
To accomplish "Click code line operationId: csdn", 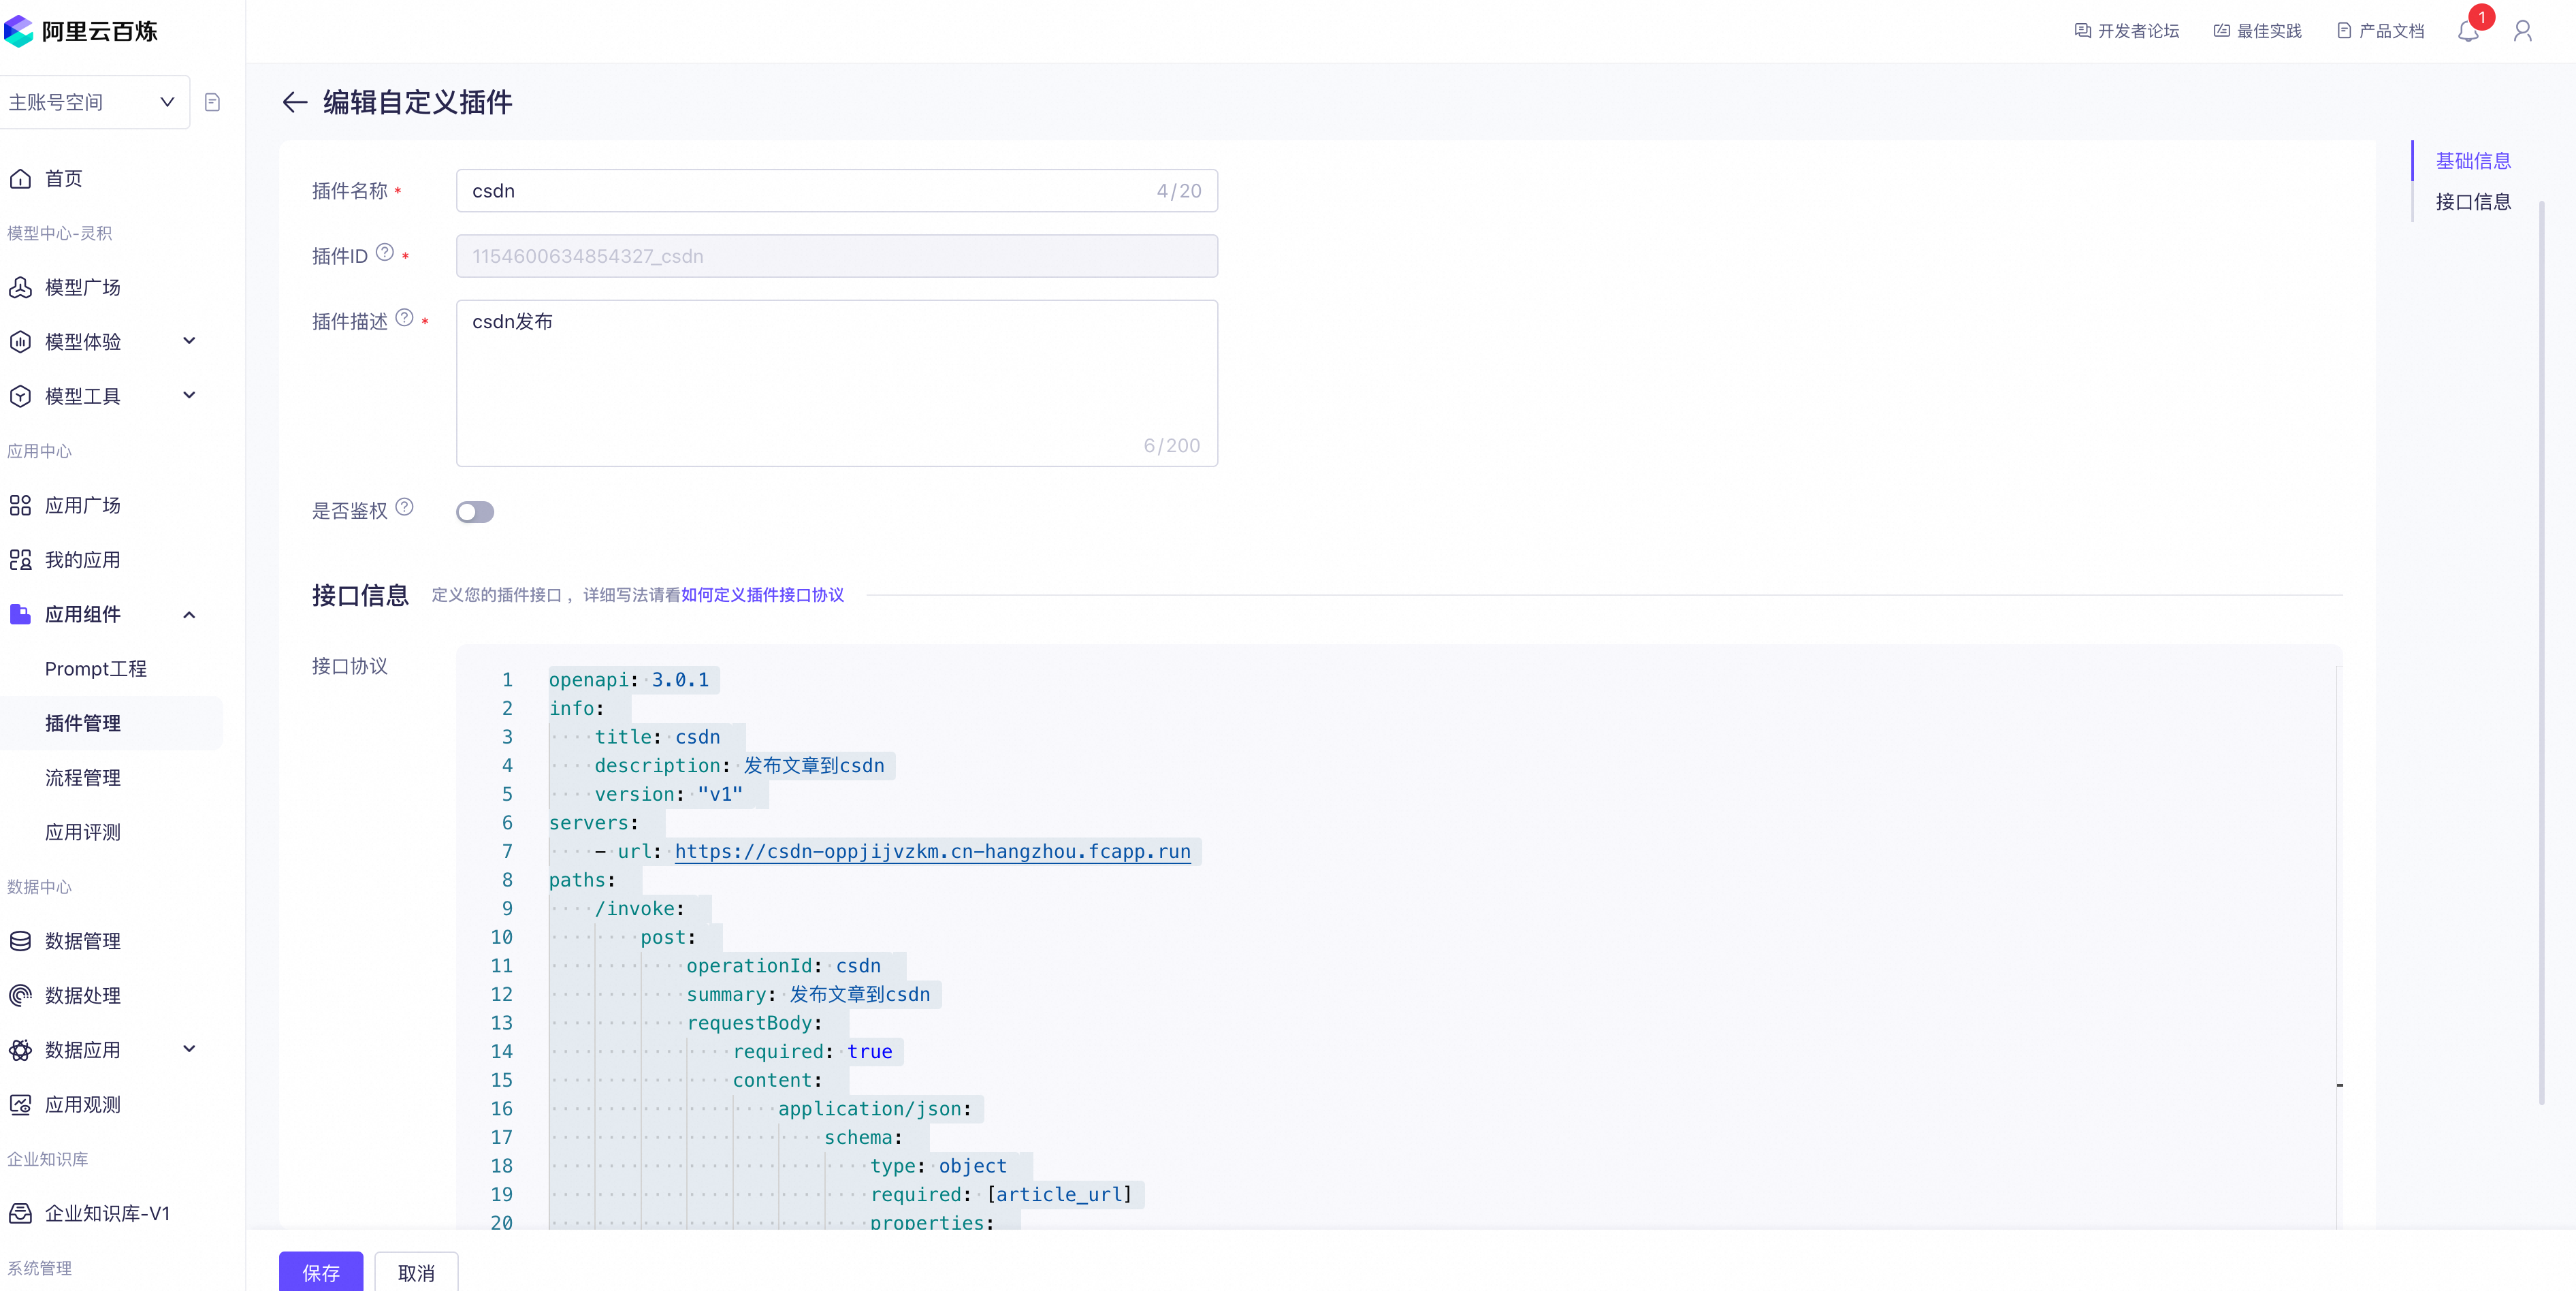I will (x=783, y=966).
